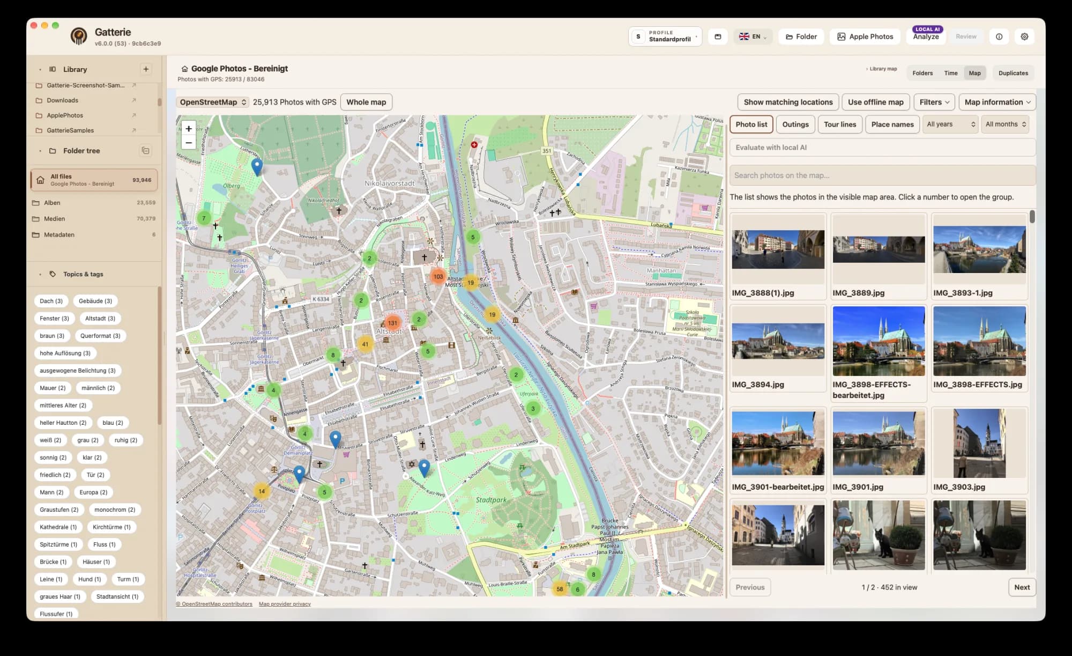Toggle Show matching locations

pyautogui.click(x=788, y=102)
